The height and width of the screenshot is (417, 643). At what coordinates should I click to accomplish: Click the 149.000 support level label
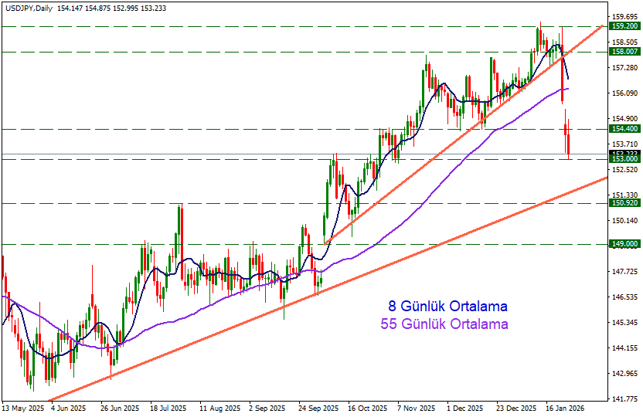pyautogui.click(x=624, y=244)
